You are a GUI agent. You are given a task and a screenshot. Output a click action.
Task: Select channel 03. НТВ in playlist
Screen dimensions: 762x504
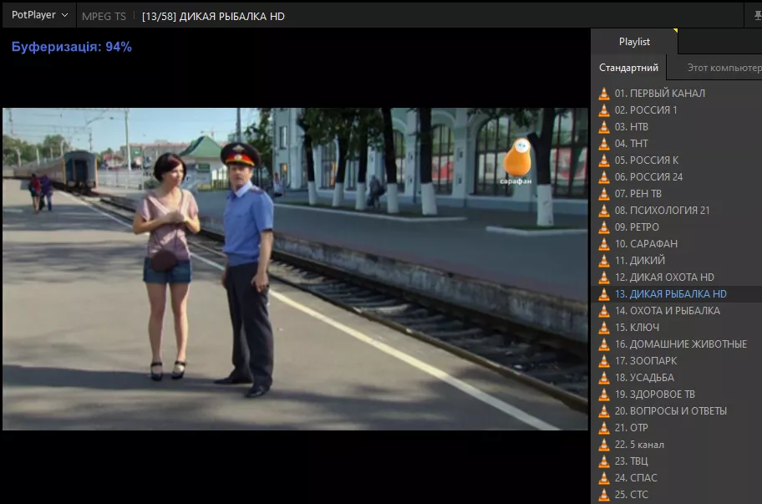pyautogui.click(x=677, y=127)
